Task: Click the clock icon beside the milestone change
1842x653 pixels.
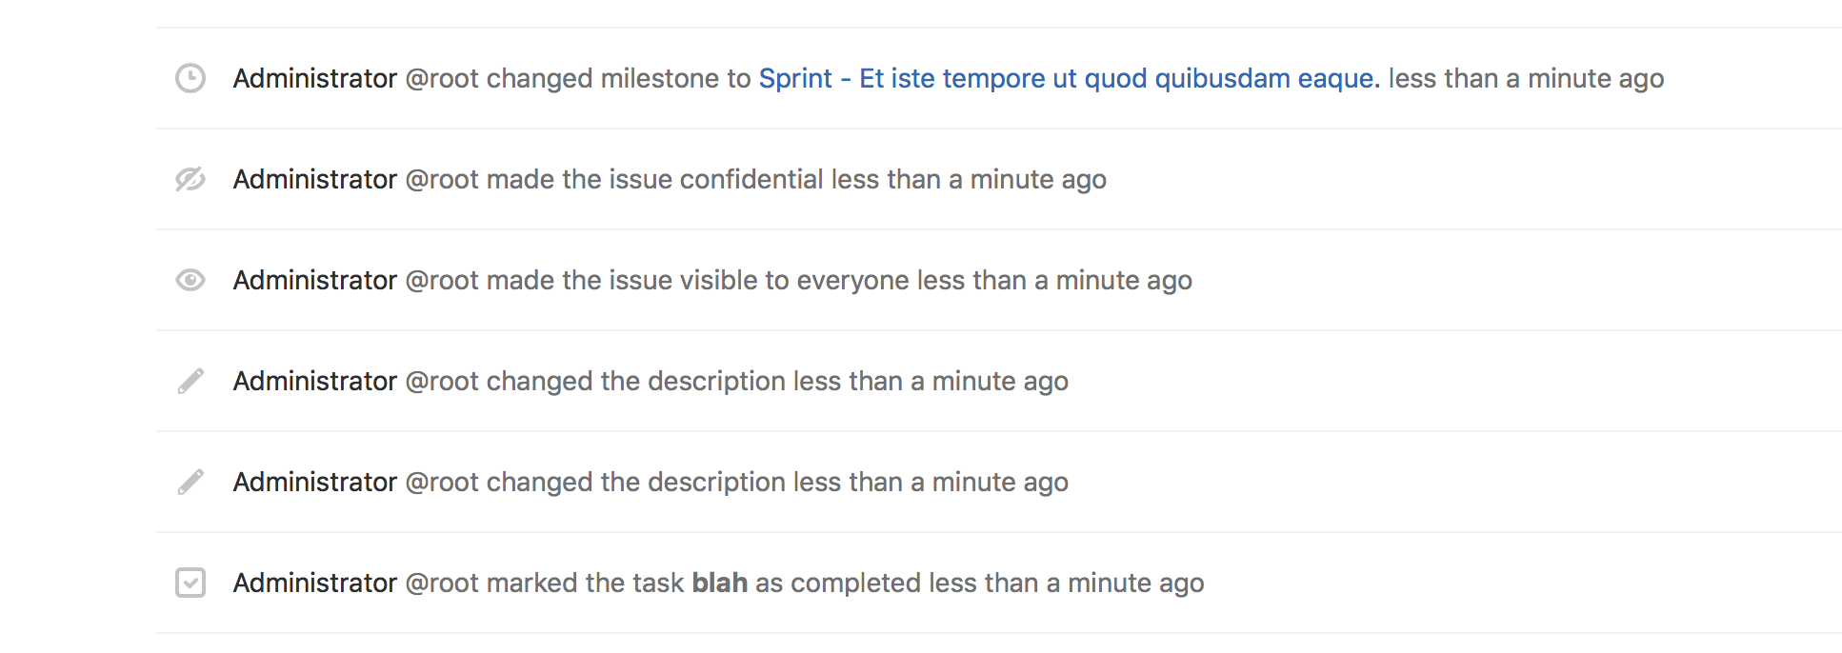Action: (190, 78)
